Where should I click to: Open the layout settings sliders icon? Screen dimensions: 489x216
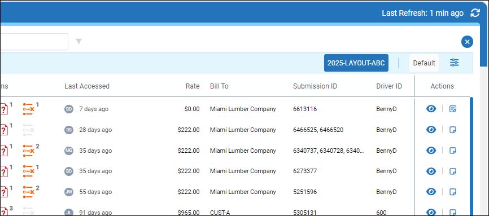pos(454,63)
